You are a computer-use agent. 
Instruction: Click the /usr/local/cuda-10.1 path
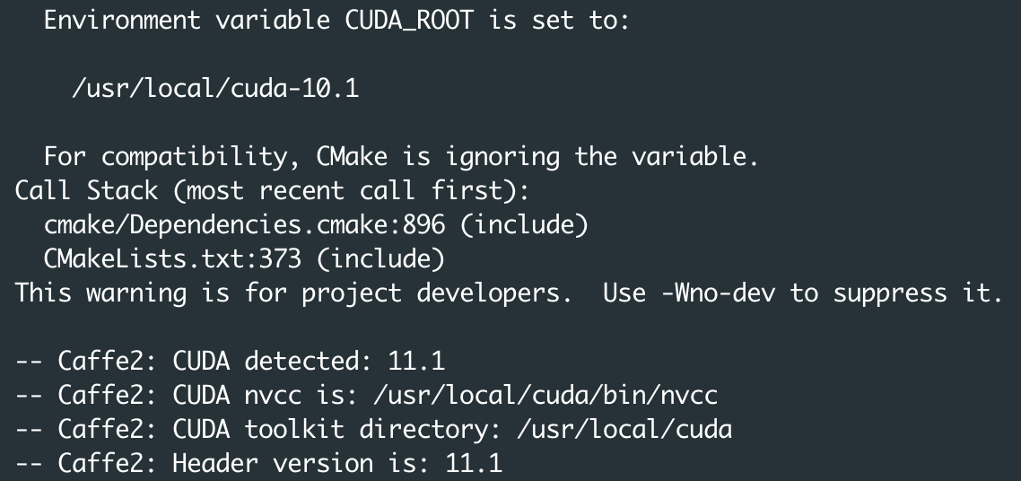[215, 89]
